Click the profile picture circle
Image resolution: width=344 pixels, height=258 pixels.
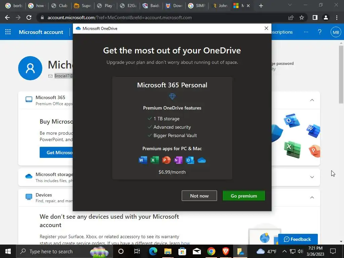[30, 68]
